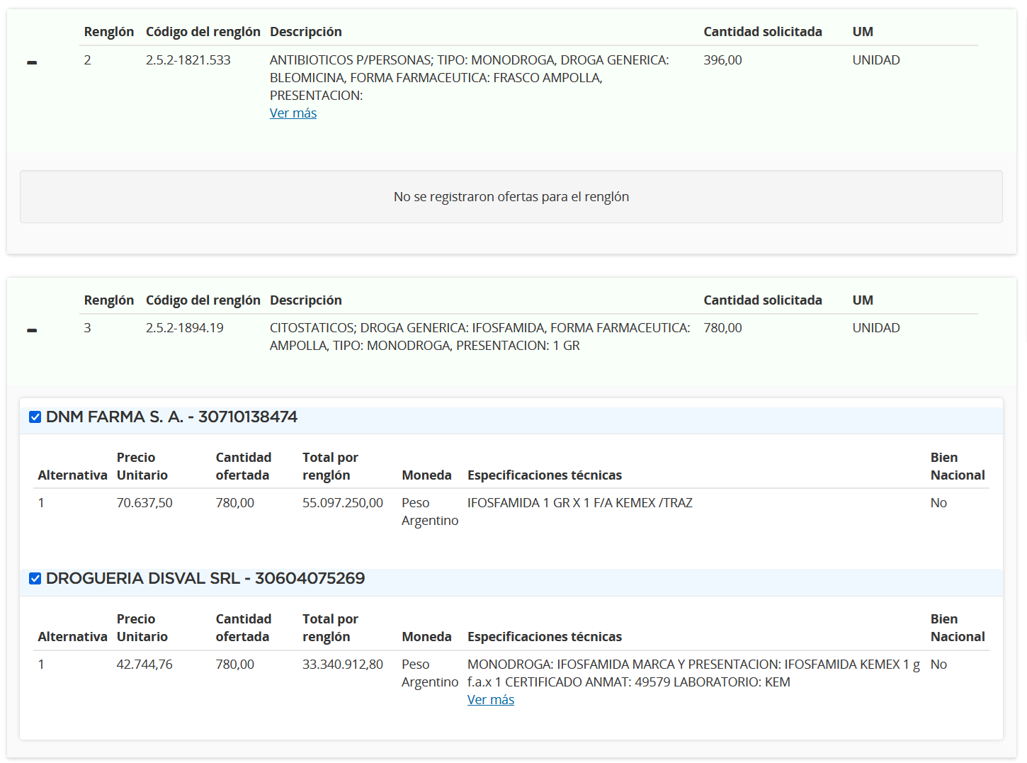Open 'Ver más' under the BLEOMICINA description
Viewport: 1027px width, 763px height.
click(293, 113)
